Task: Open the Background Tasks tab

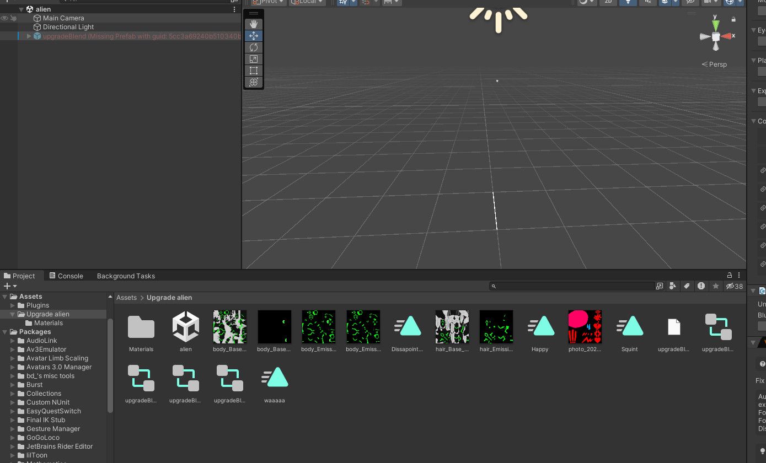Action: [x=126, y=276]
